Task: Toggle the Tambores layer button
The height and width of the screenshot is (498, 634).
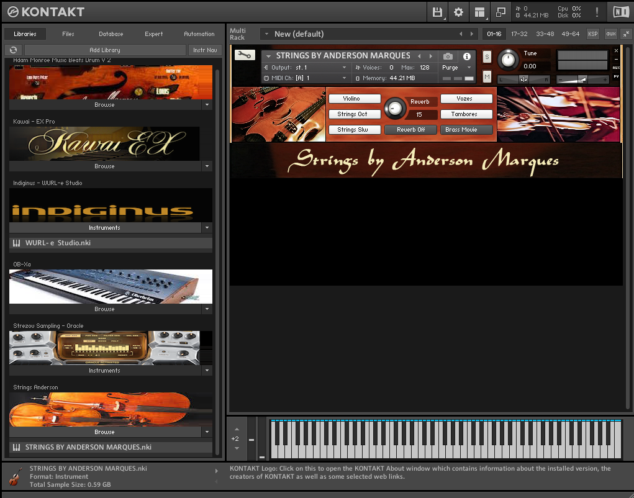Action: tap(466, 114)
